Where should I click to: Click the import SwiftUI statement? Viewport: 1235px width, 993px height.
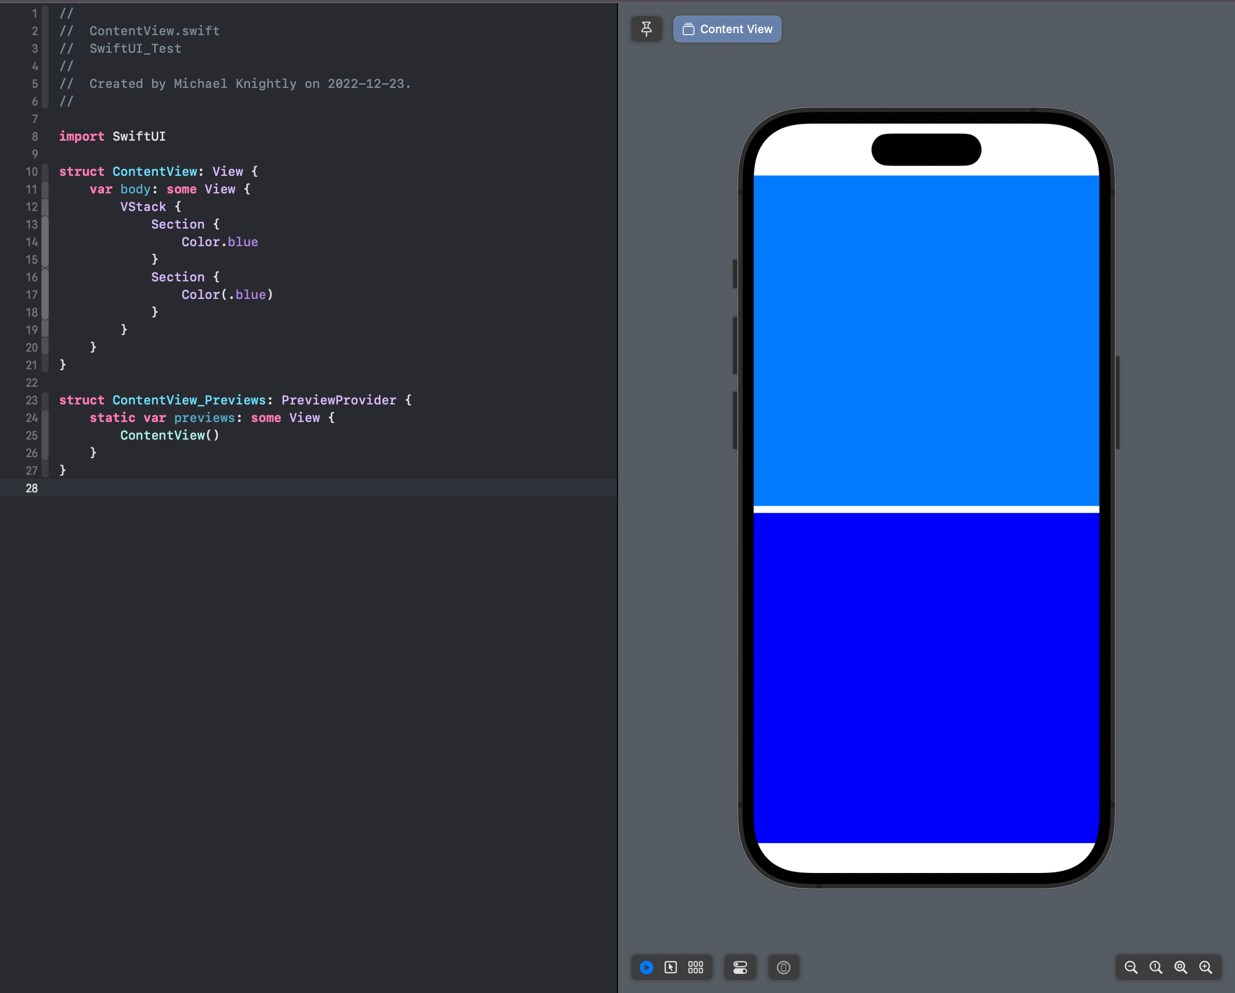click(112, 136)
